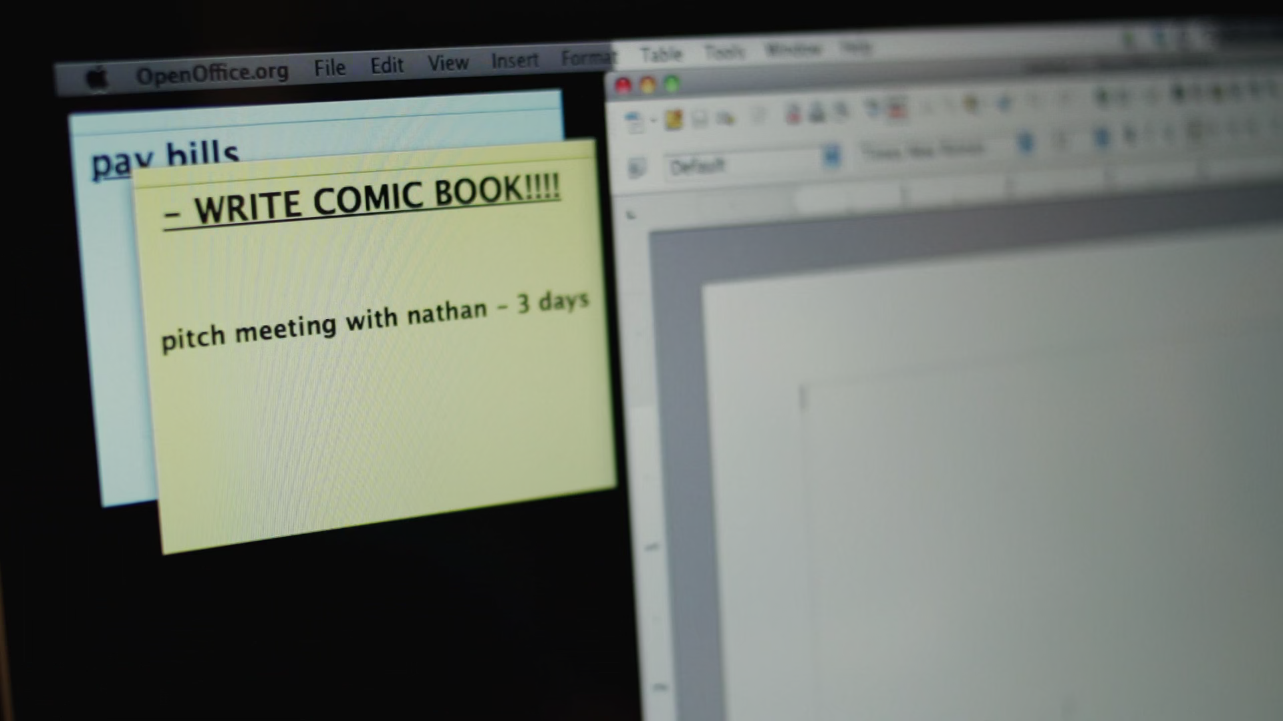Open the Insert menu
The image size is (1283, 721).
click(515, 60)
